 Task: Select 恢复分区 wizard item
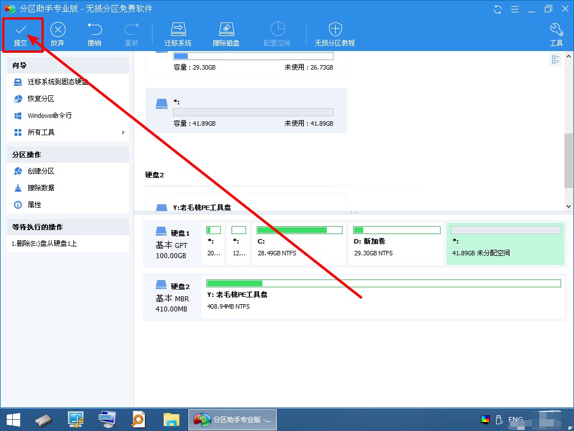click(x=68, y=99)
